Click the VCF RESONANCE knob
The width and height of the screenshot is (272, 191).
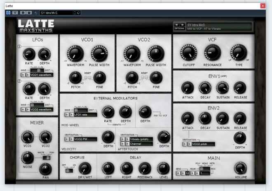pos(213,53)
